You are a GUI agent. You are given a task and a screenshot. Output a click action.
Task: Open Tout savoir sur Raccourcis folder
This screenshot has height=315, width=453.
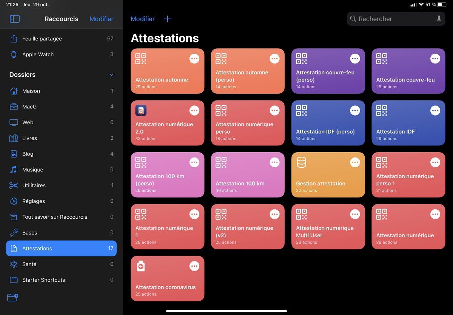click(x=62, y=217)
